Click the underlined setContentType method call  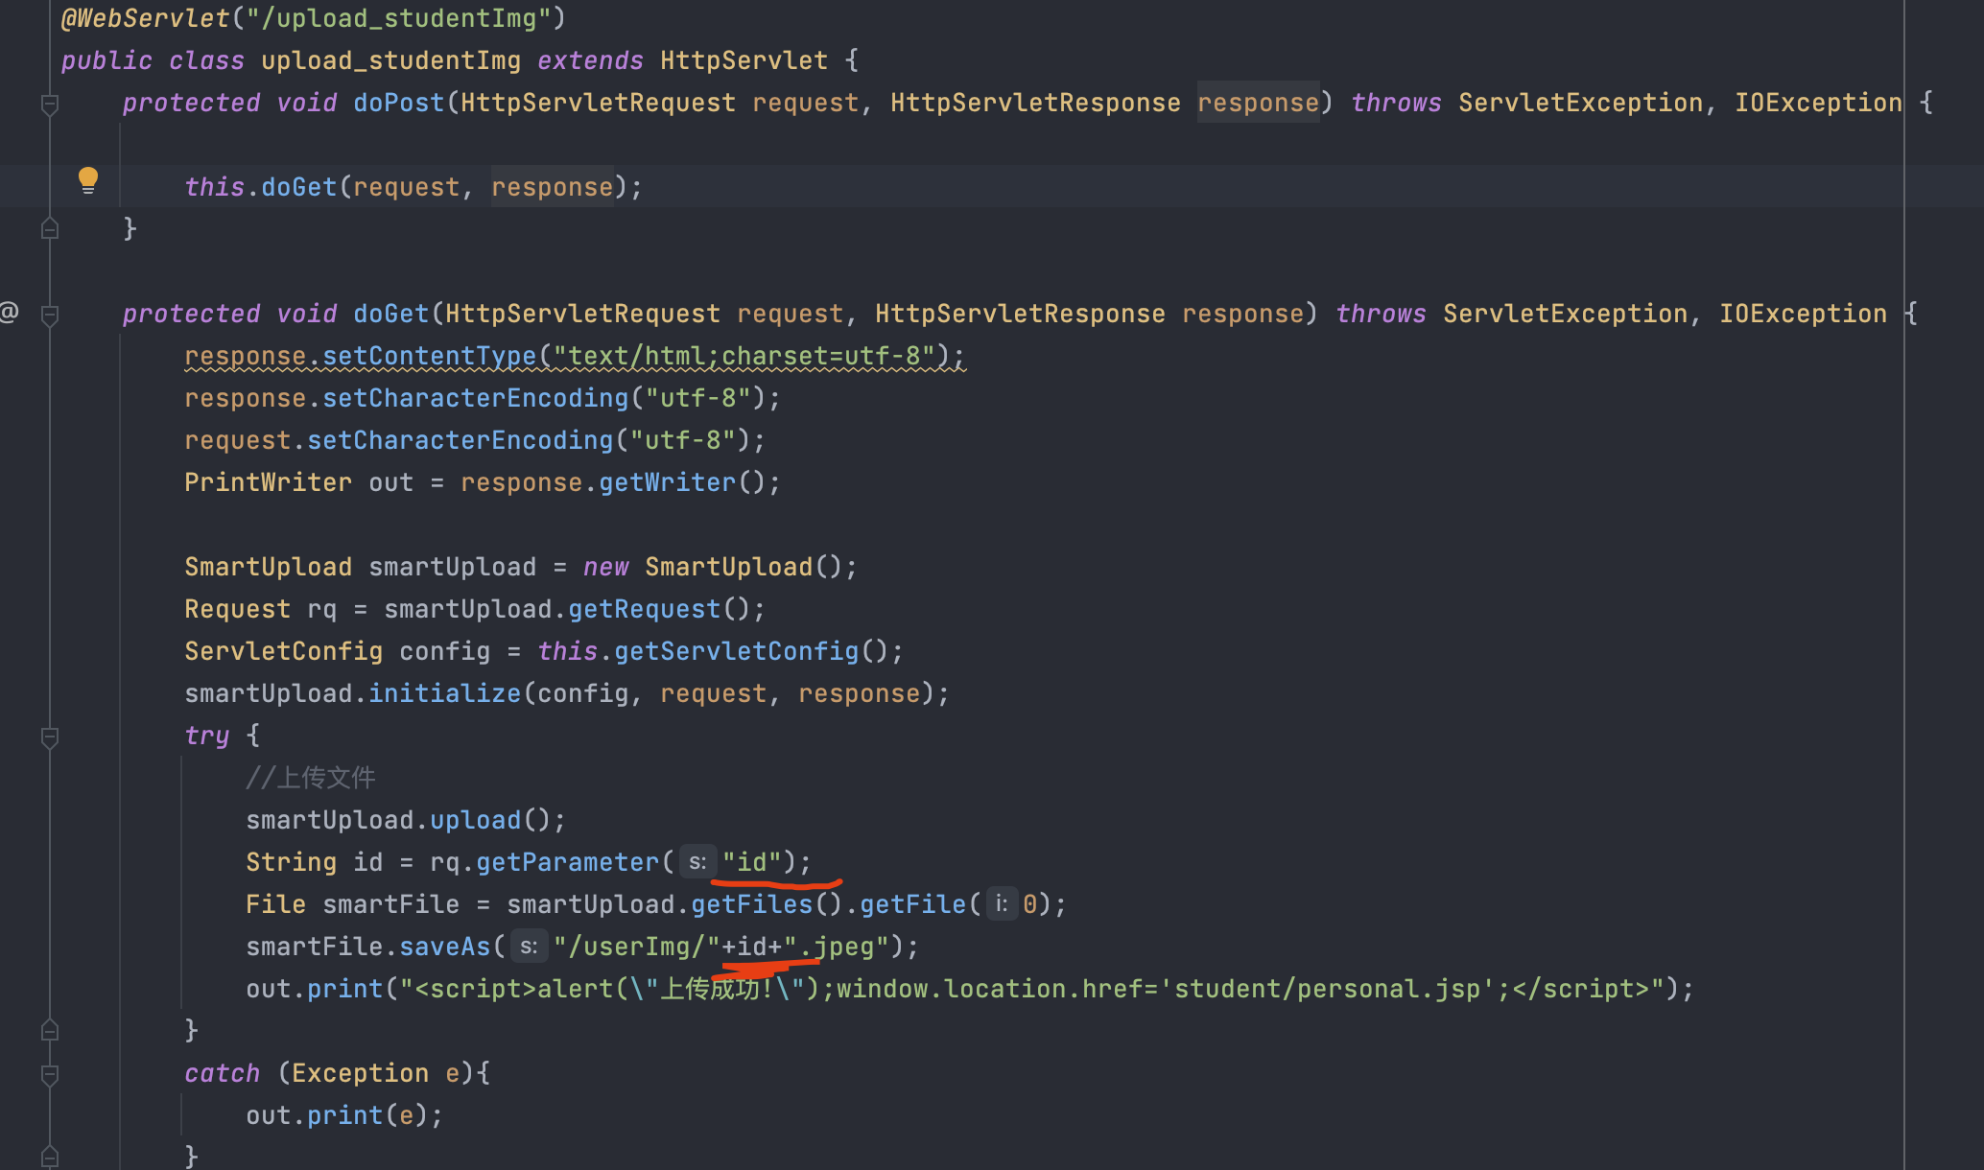[429, 356]
